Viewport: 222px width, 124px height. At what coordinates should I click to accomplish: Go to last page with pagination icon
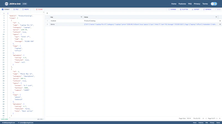(x=220, y=118)
